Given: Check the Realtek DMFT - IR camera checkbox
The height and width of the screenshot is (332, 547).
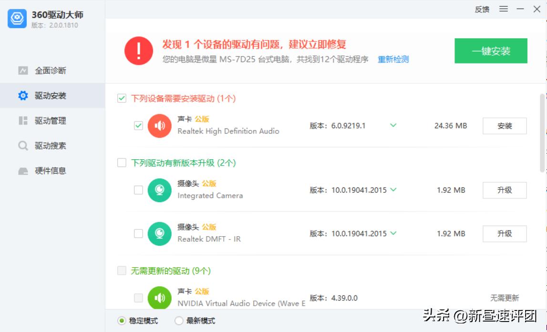Looking at the screenshot, I should point(139,234).
